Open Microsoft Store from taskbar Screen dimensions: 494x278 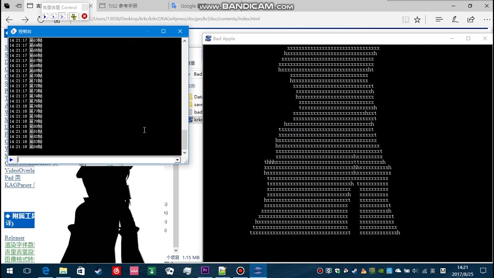pyautogui.click(x=81, y=271)
